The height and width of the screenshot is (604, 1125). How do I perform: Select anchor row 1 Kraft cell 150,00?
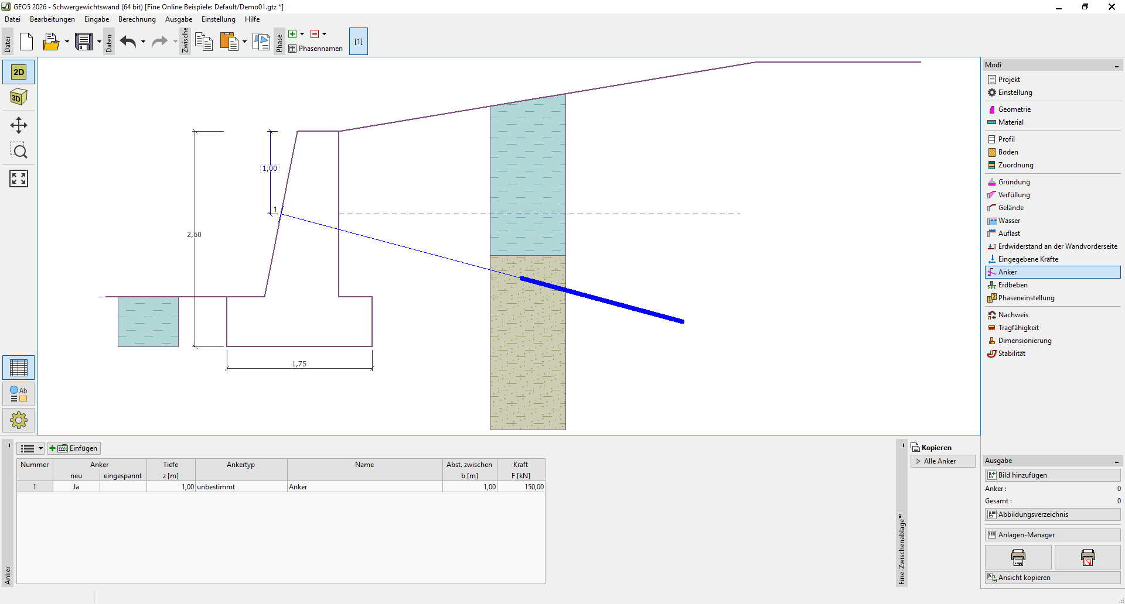(521, 487)
